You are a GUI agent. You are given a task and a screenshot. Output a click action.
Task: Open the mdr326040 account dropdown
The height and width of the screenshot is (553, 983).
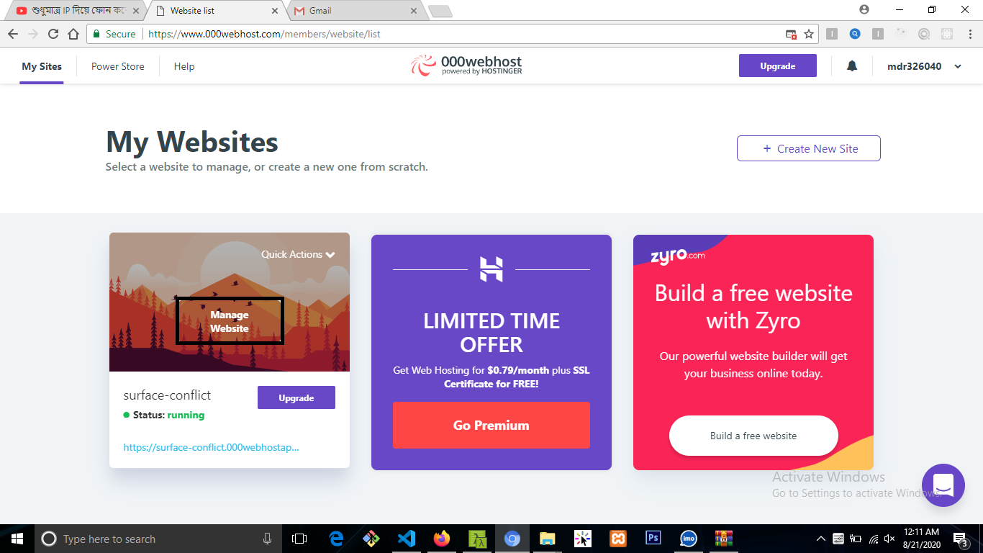925,66
